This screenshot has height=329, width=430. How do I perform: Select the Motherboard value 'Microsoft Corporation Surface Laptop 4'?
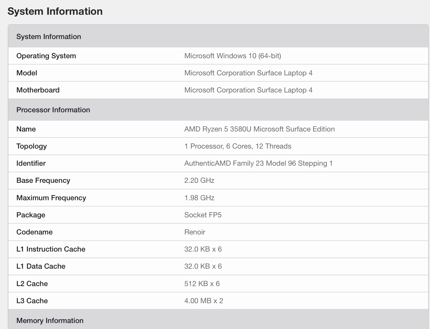click(248, 90)
